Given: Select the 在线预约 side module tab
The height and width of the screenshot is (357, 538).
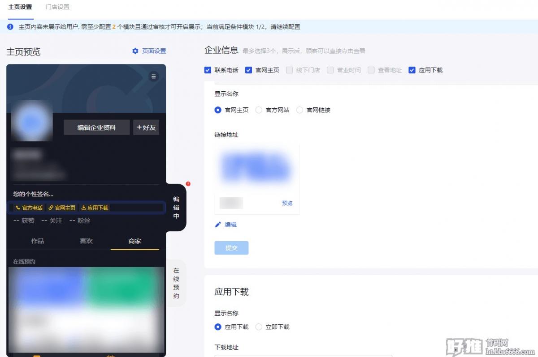Looking at the screenshot, I should [x=176, y=283].
